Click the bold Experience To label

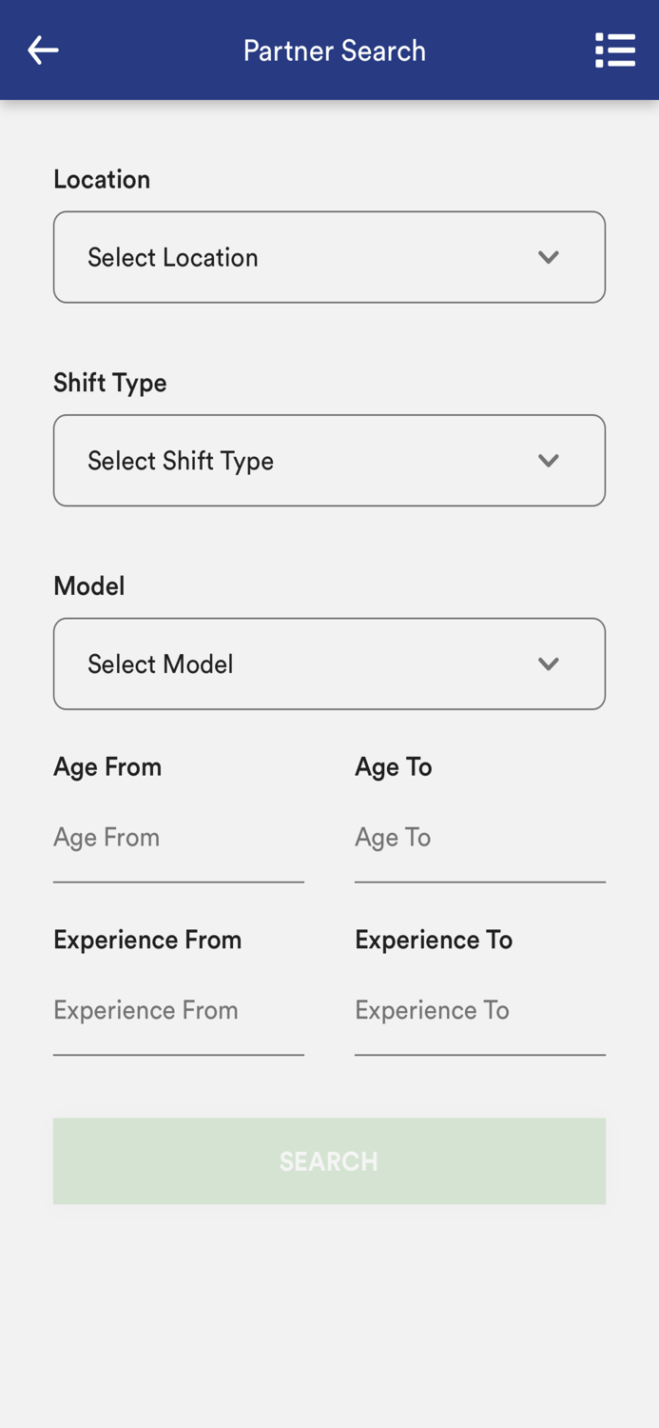[434, 941]
